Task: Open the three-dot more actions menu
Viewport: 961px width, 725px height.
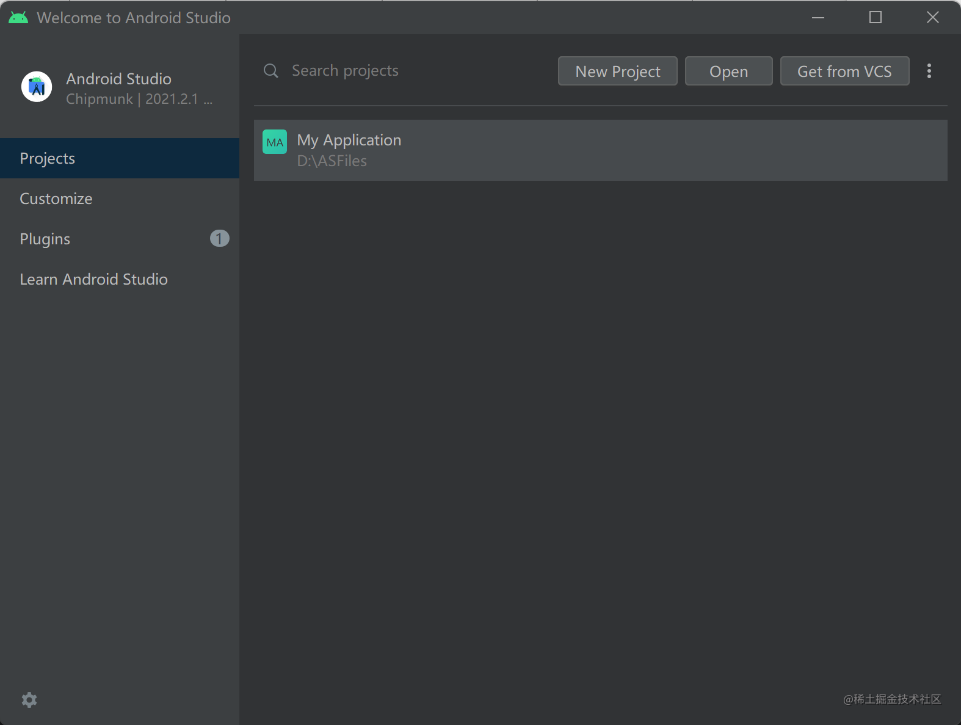Action: tap(929, 71)
